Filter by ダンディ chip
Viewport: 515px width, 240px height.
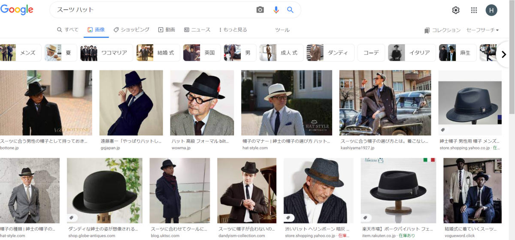click(x=330, y=53)
